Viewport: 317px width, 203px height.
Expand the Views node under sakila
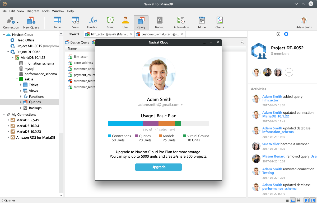click(x=21, y=91)
